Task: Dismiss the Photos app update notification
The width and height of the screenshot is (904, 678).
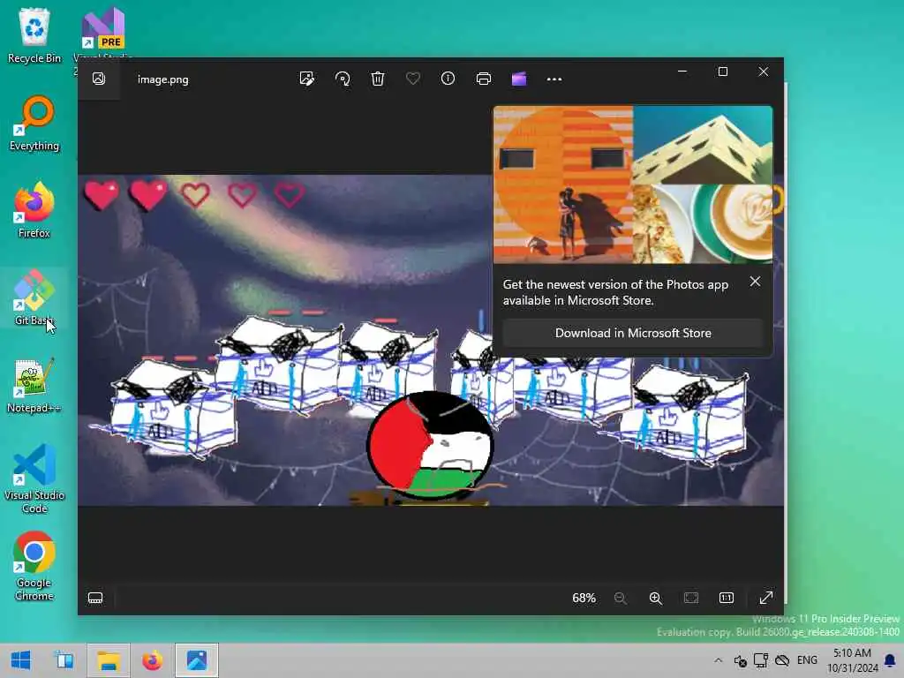Action: point(756,282)
